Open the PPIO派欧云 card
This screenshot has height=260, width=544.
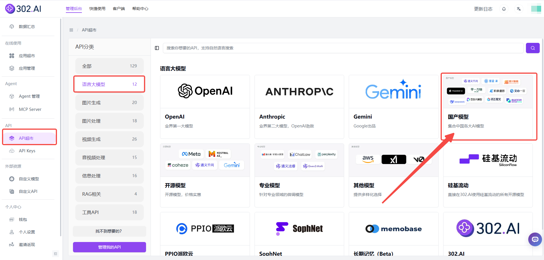(x=205, y=234)
